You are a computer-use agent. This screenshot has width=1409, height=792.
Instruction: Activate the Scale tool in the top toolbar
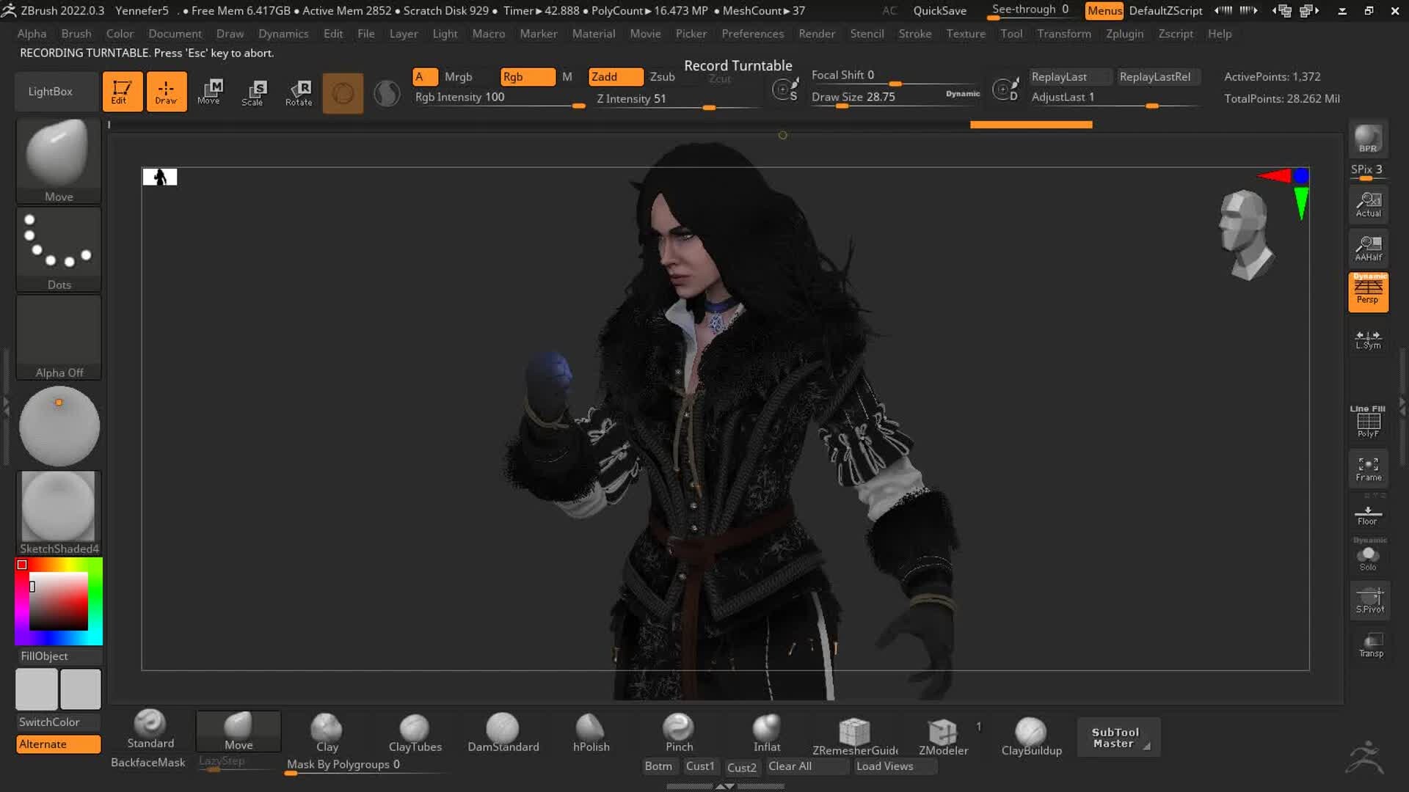pyautogui.click(x=254, y=93)
